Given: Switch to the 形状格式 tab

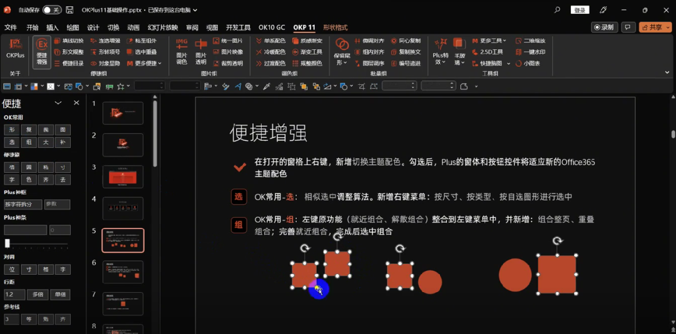Looking at the screenshot, I should click(335, 27).
